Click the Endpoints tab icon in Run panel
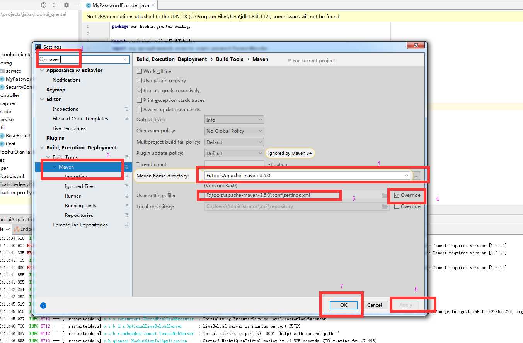523x343 pixels. pyautogui.click(x=17, y=229)
